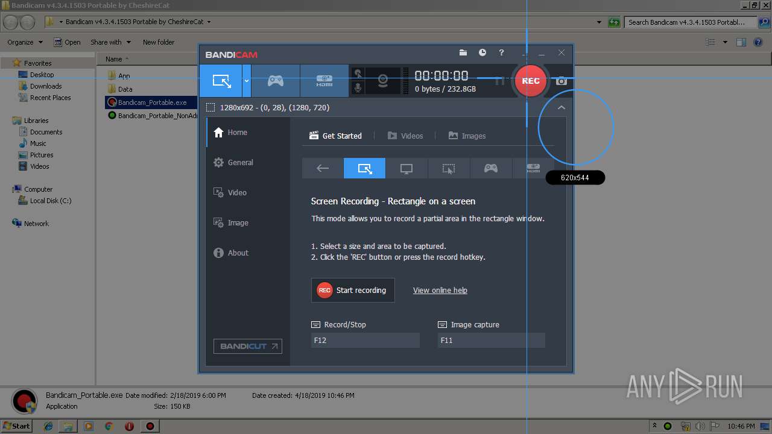772x434 pixels.
Task: Toggle the microphone recording icon
Action: click(358, 88)
